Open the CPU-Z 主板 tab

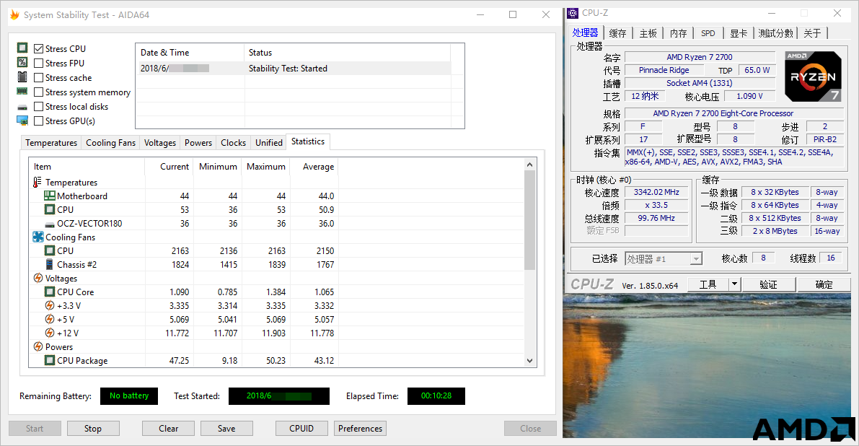click(648, 33)
